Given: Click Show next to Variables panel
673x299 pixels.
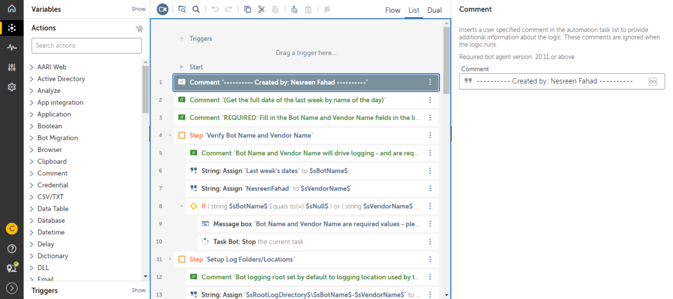Looking at the screenshot, I should click(x=138, y=9).
